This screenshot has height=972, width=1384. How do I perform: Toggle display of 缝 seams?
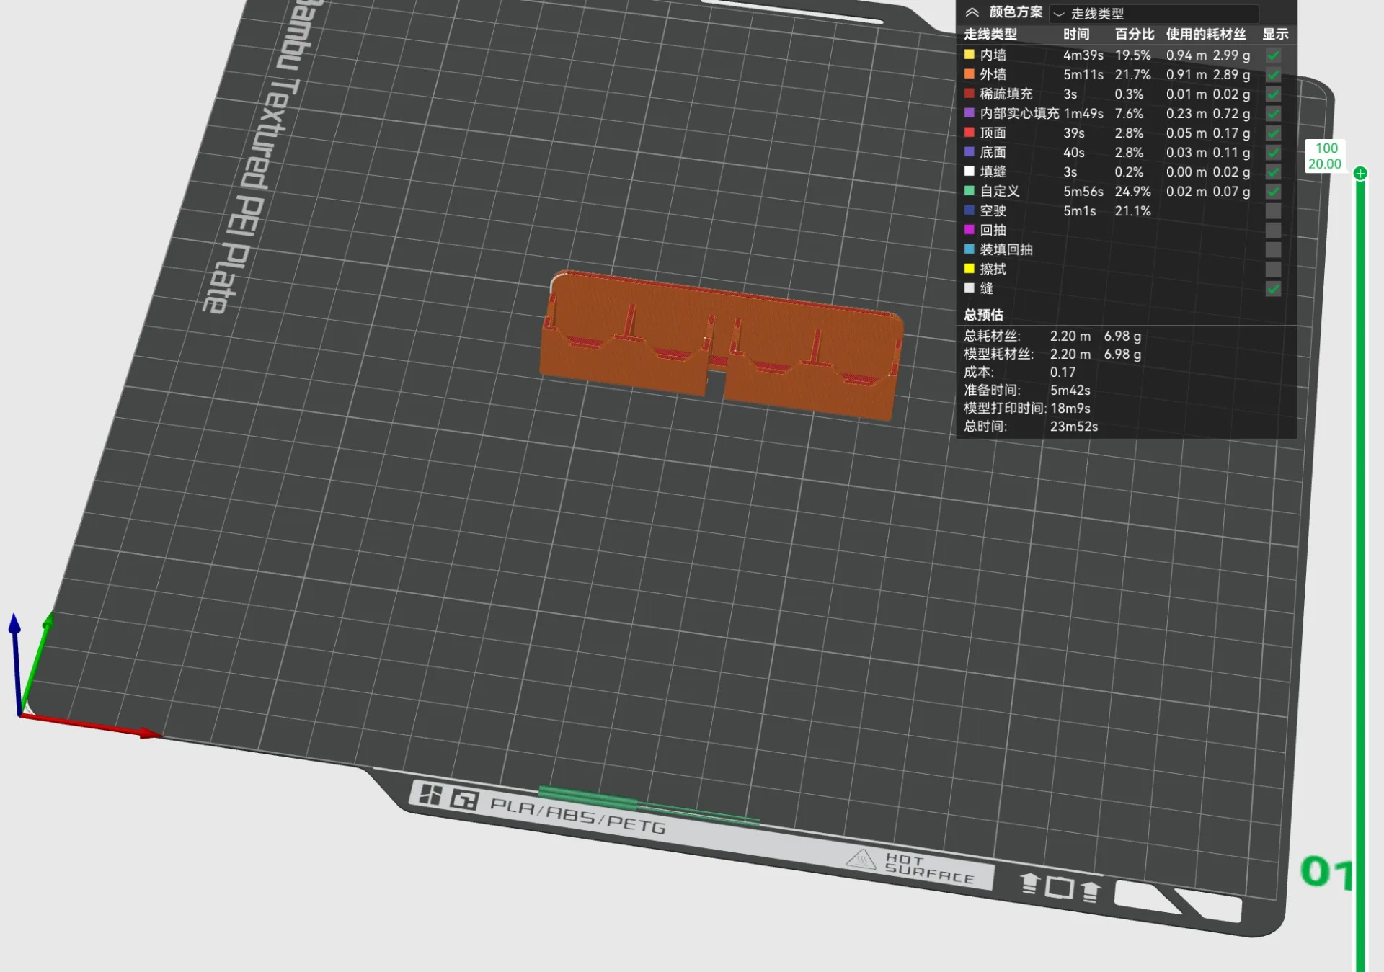pos(1274,289)
